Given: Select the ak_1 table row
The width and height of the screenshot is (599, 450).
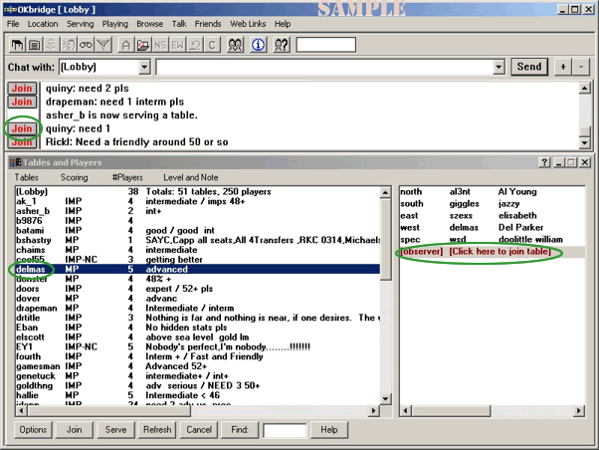Looking at the screenshot, I should [197, 201].
